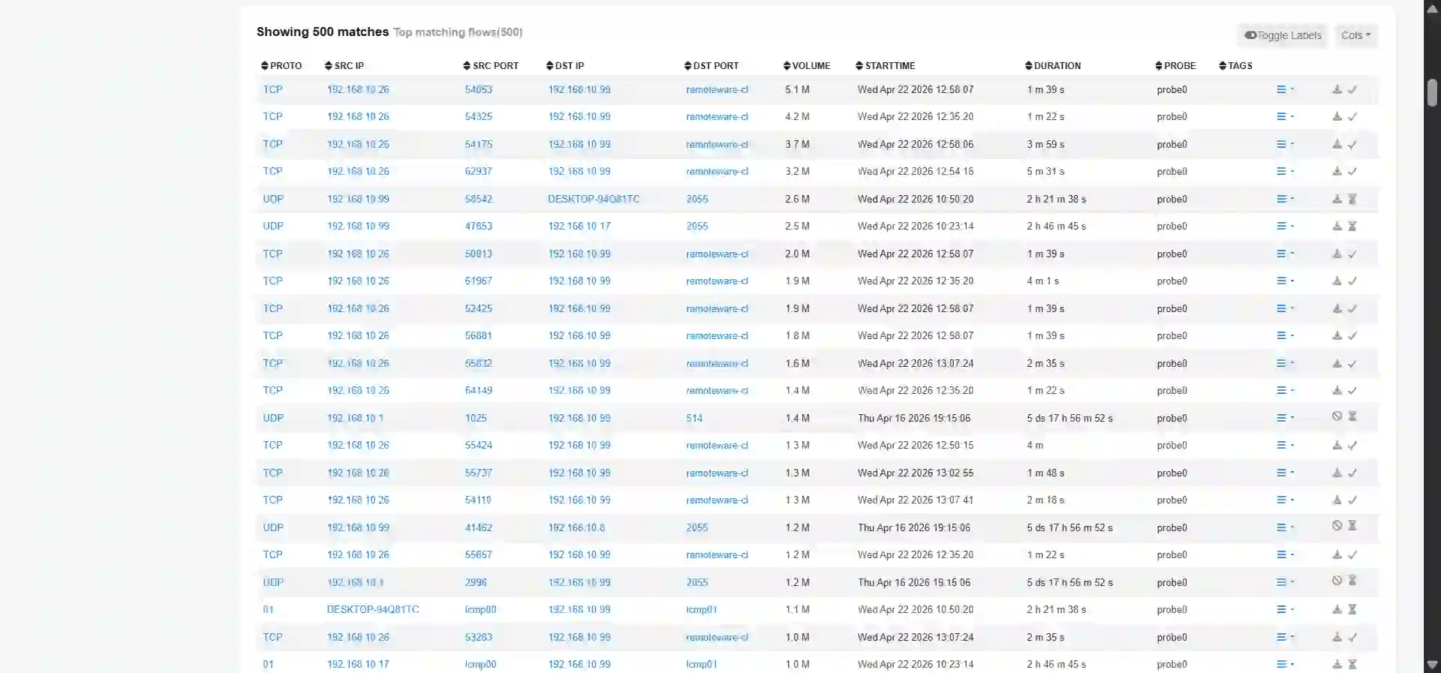This screenshot has height=673, width=1441.
Task: Open icmp00 source port link for DESKTOP-94Q81TC
Action: coord(480,610)
